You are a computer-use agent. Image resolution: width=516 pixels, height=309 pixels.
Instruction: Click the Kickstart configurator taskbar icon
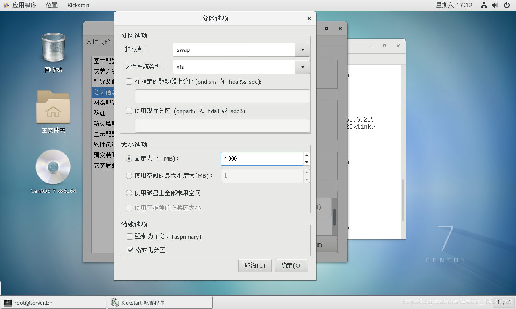click(x=115, y=303)
